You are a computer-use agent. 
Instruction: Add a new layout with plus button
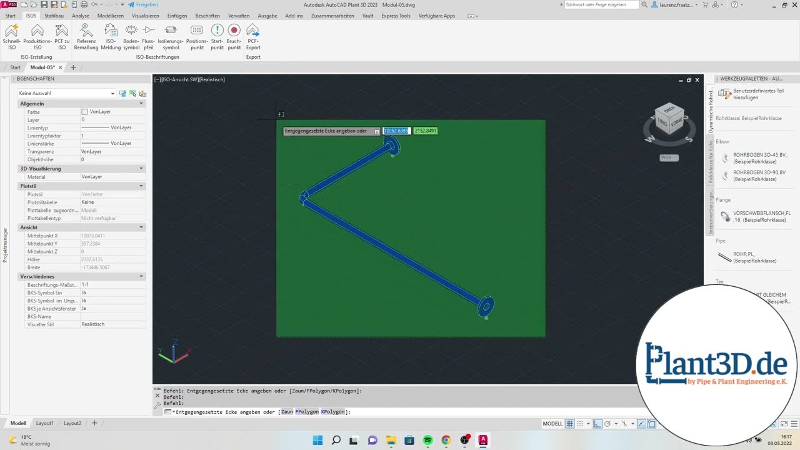click(94, 423)
